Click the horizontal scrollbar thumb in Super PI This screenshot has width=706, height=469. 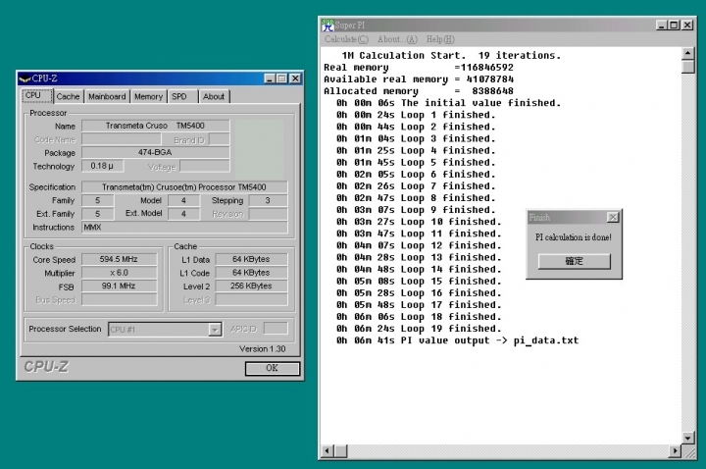pos(341,450)
